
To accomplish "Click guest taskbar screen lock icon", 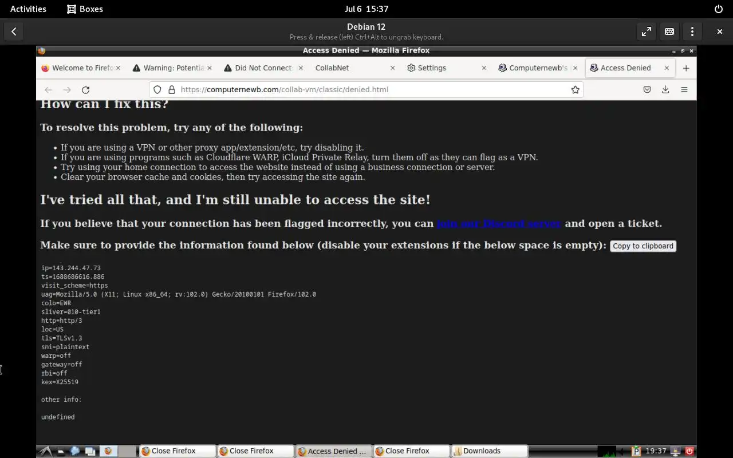I will pos(676,451).
